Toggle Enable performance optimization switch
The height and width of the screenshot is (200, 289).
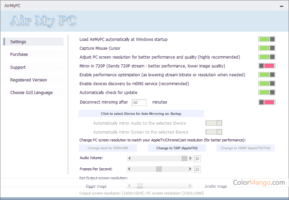coord(267,75)
